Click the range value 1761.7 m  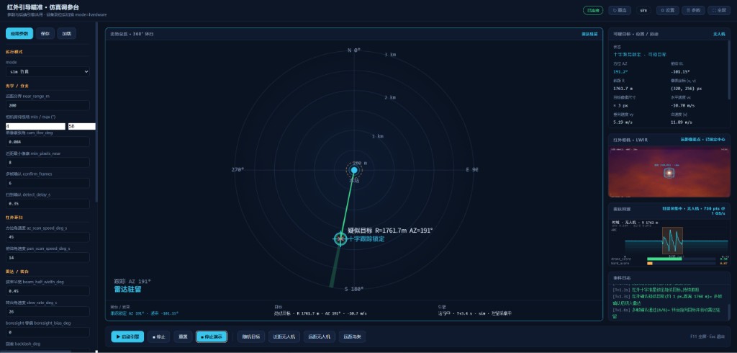(623, 89)
